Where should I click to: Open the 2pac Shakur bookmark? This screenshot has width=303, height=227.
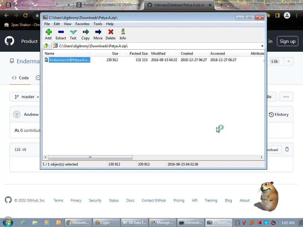(x=22, y=25)
